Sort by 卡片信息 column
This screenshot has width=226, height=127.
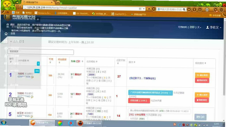click(x=23, y=61)
